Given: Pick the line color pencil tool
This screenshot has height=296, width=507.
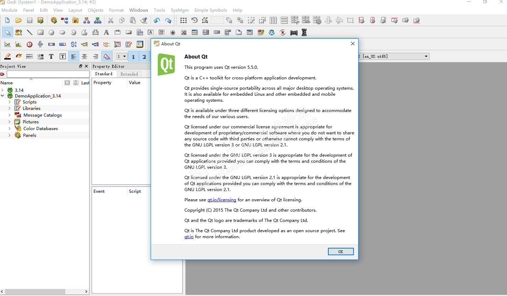Looking at the screenshot, I should click(7, 56).
